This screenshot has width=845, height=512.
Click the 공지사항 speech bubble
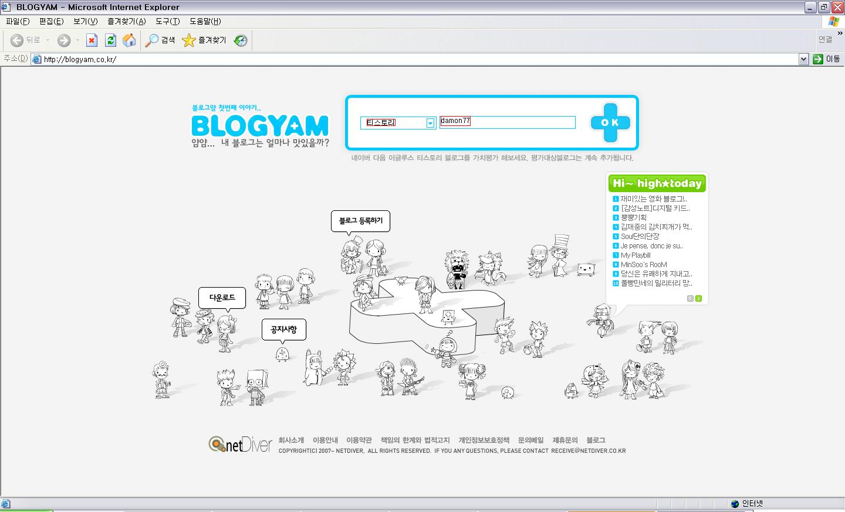pos(283,330)
